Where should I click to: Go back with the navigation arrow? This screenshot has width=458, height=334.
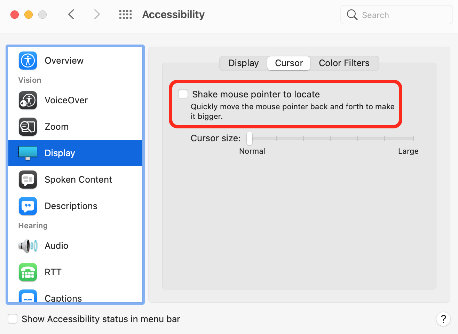(x=71, y=14)
